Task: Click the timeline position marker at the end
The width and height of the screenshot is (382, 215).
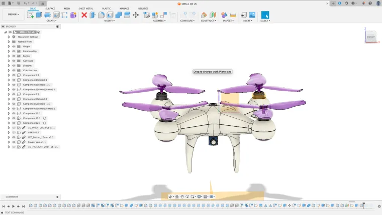Action: 364,205
